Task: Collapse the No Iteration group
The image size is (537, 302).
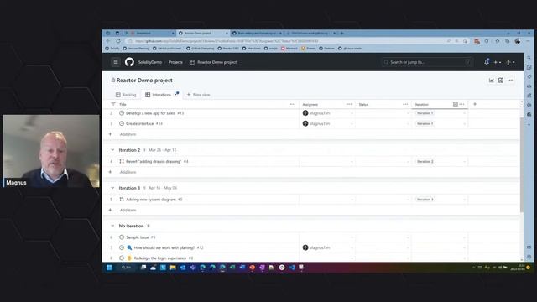Action: (x=112, y=226)
